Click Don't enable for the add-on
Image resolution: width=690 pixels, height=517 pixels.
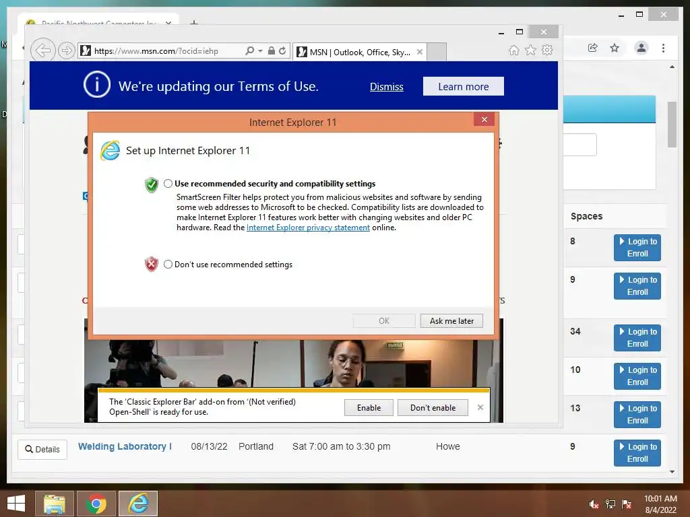(433, 408)
